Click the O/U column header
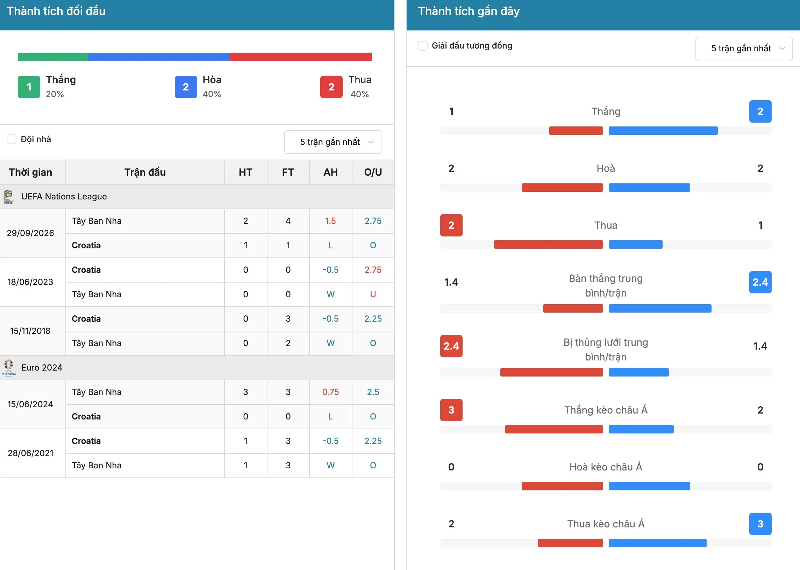Screen dimensions: 800x570 point(373,172)
